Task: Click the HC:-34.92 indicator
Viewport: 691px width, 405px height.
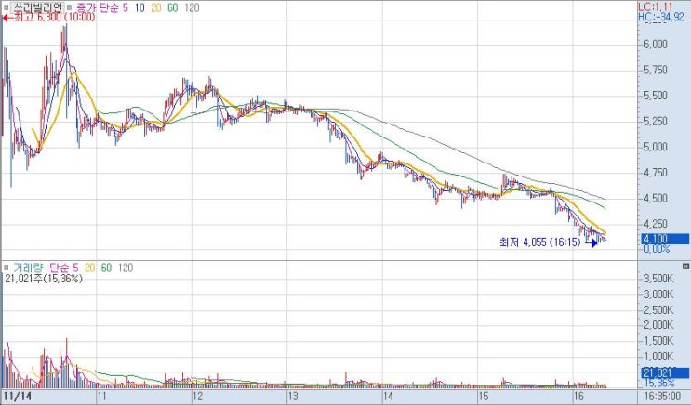Action: (661, 17)
